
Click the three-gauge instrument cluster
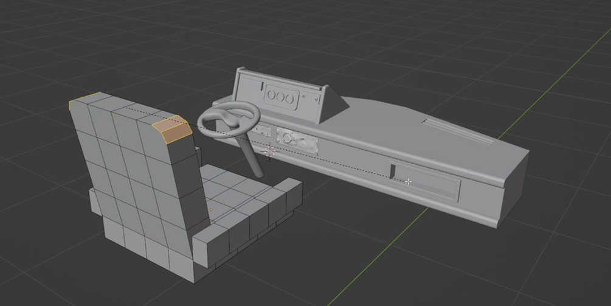pos(281,96)
